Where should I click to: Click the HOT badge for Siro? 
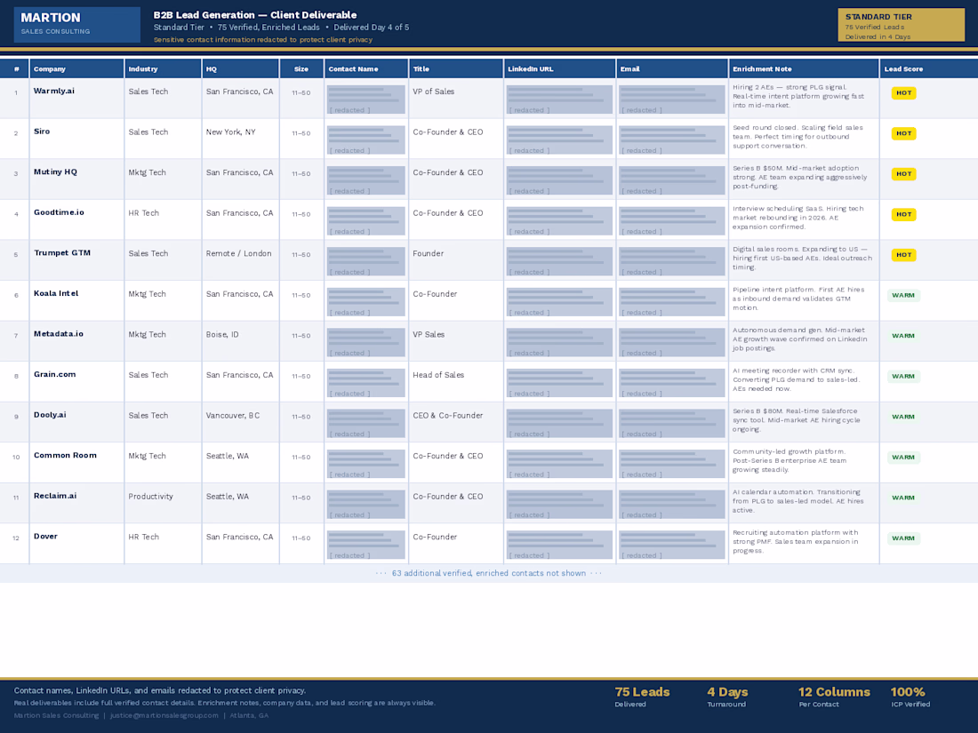(904, 133)
